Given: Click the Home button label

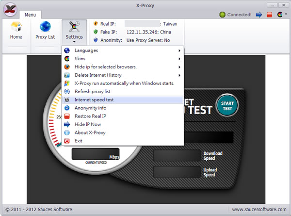Looking at the screenshot, I should coord(16,37).
